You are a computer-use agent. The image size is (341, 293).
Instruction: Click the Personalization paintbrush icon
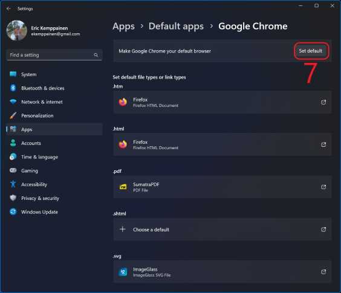pyautogui.click(x=13, y=115)
